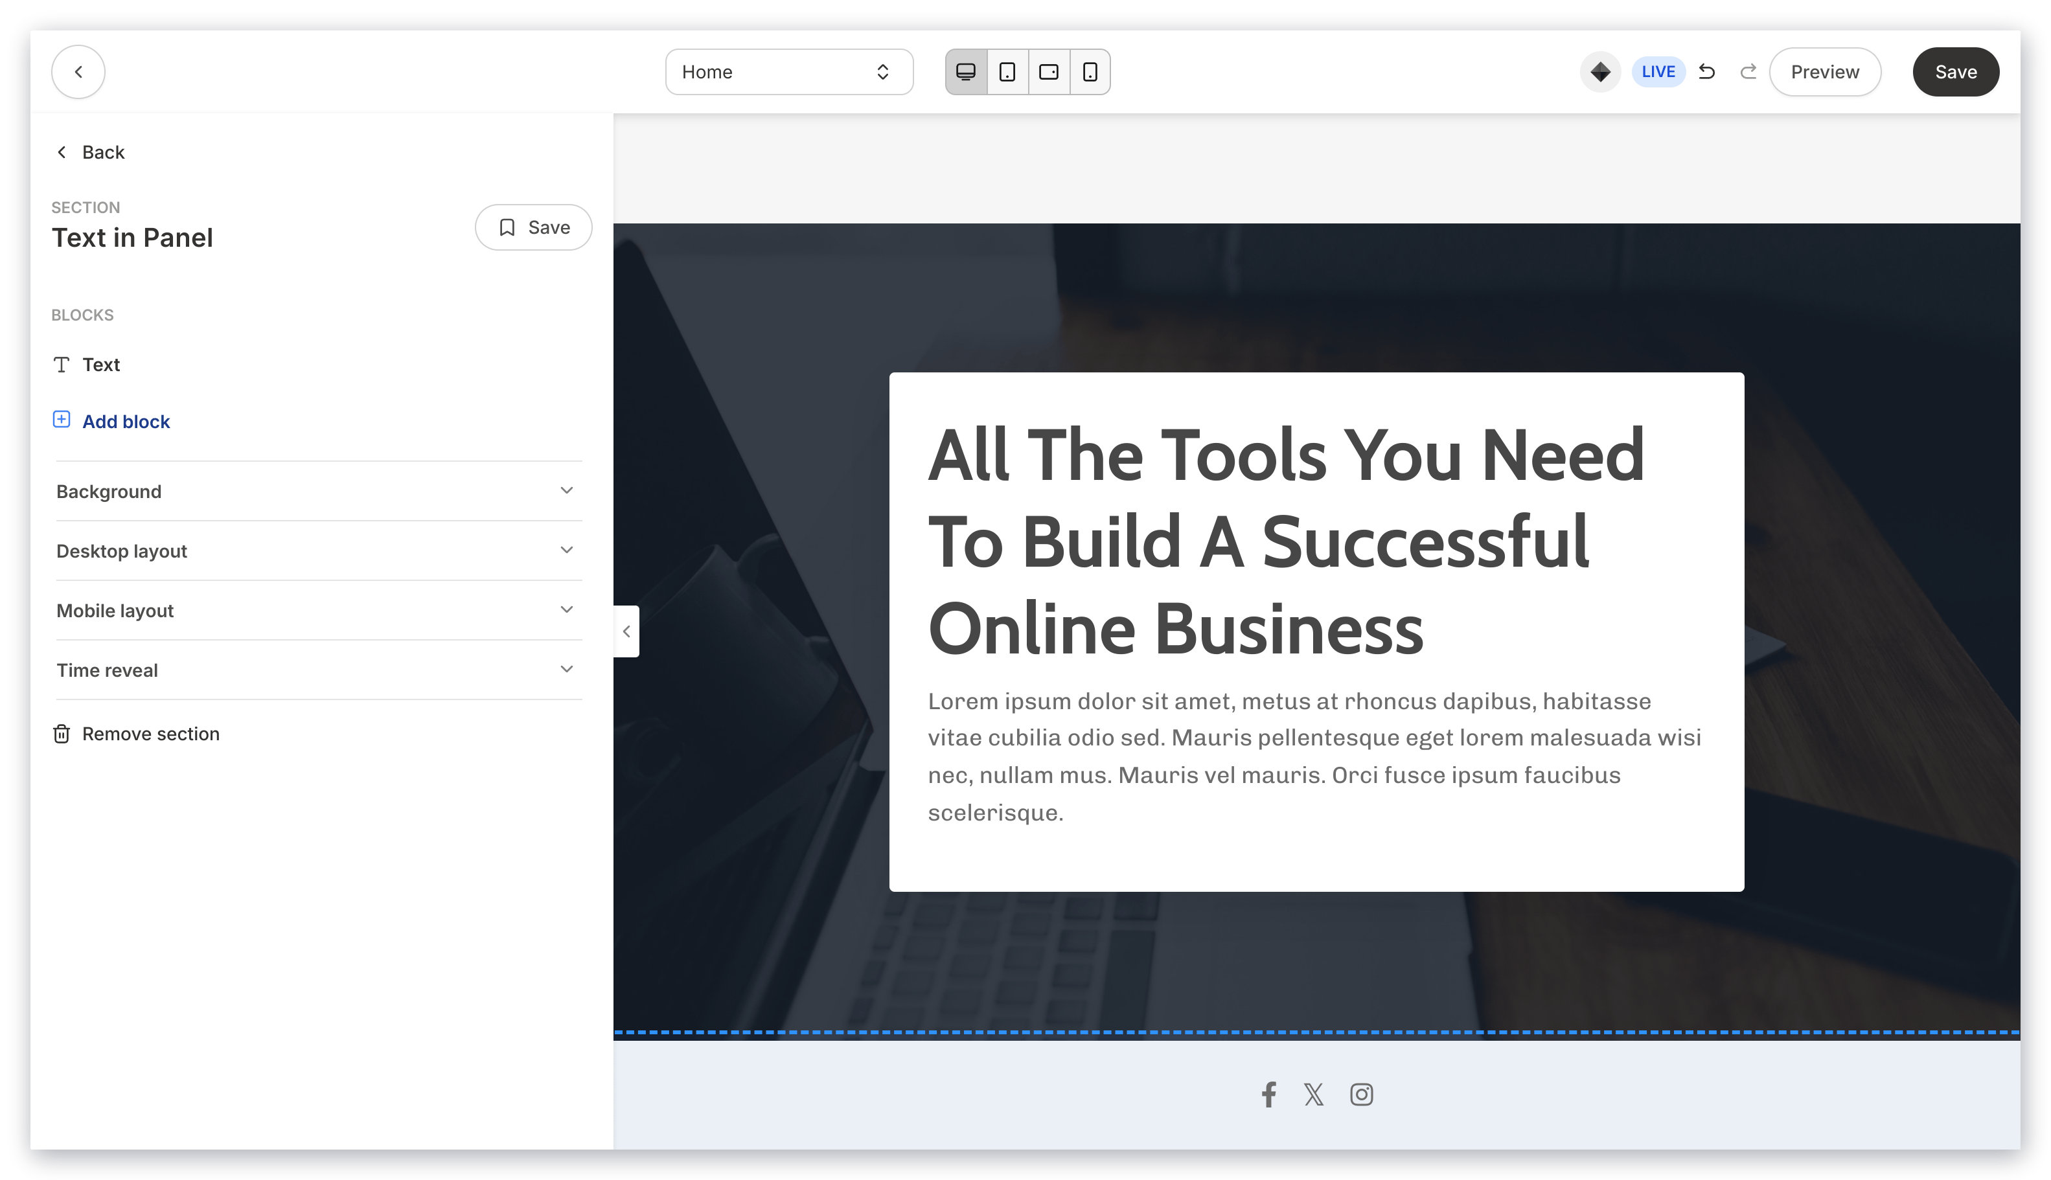This screenshot has width=2051, height=1180.
Task: Expand the Desktop layout settings
Action: click(x=319, y=550)
